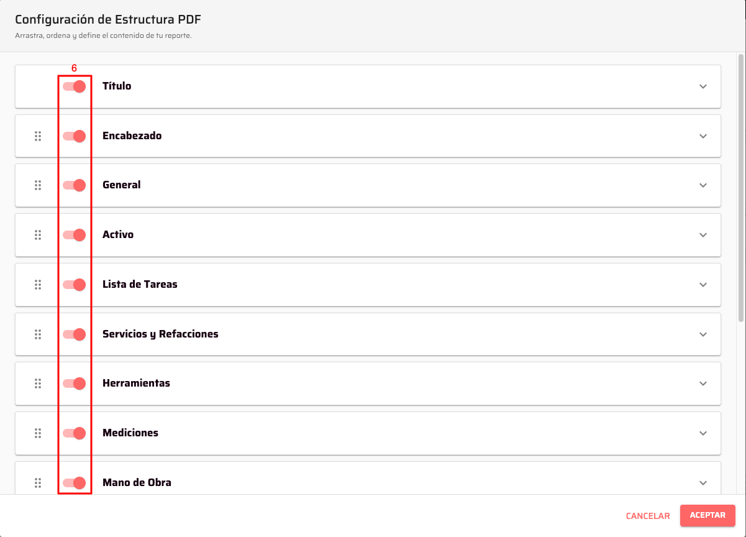Image resolution: width=746 pixels, height=537 pixels.
Task: Click the CANCELAR link
Action: point(648,516)
